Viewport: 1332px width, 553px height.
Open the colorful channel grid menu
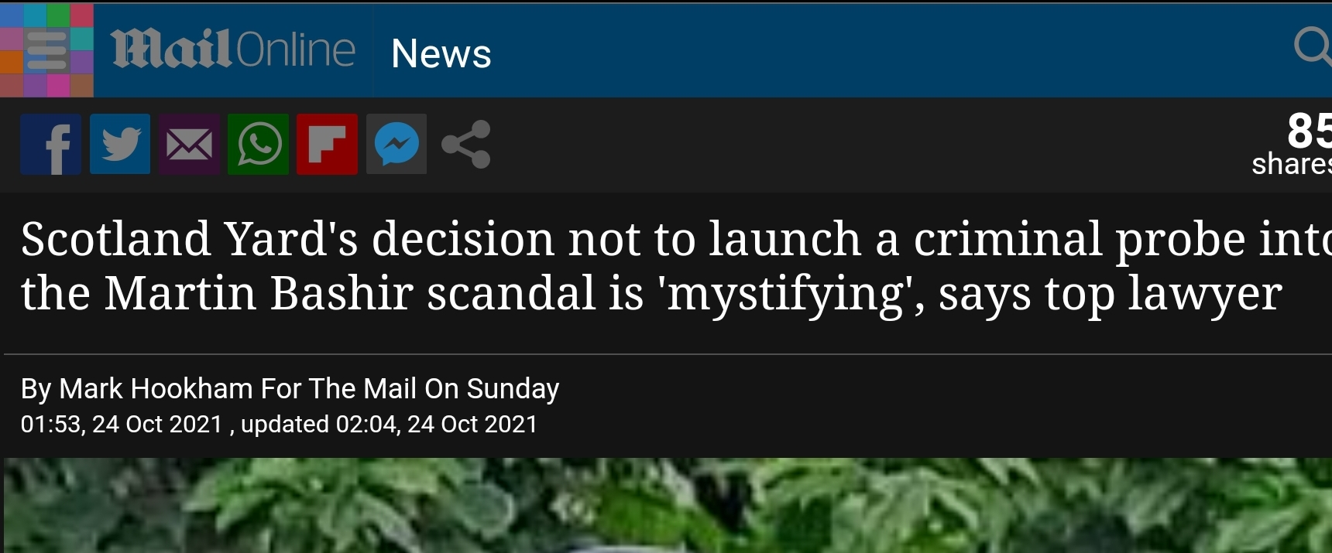click(x=46, y=49)
